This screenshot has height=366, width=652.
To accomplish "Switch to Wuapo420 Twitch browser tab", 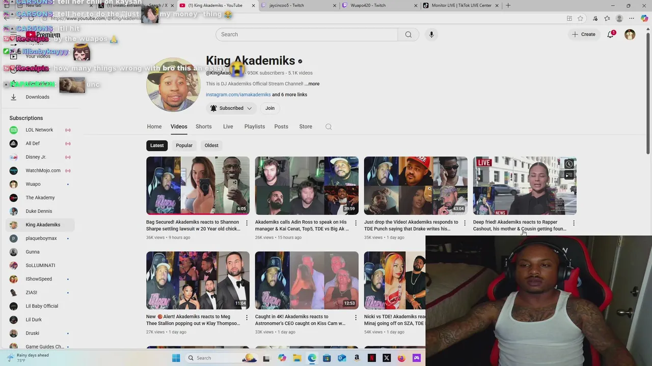I will coord(379,6).
